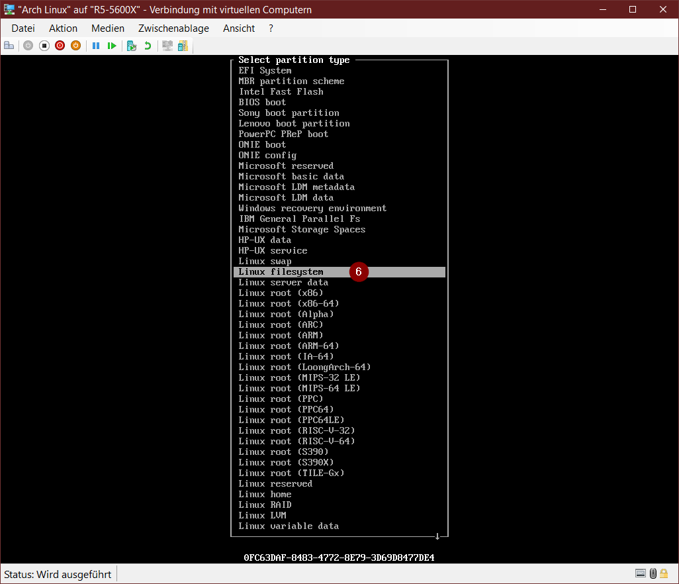Select 'IBM General Parallel Fs' entry
679x584 pixels.
(299, 219)
